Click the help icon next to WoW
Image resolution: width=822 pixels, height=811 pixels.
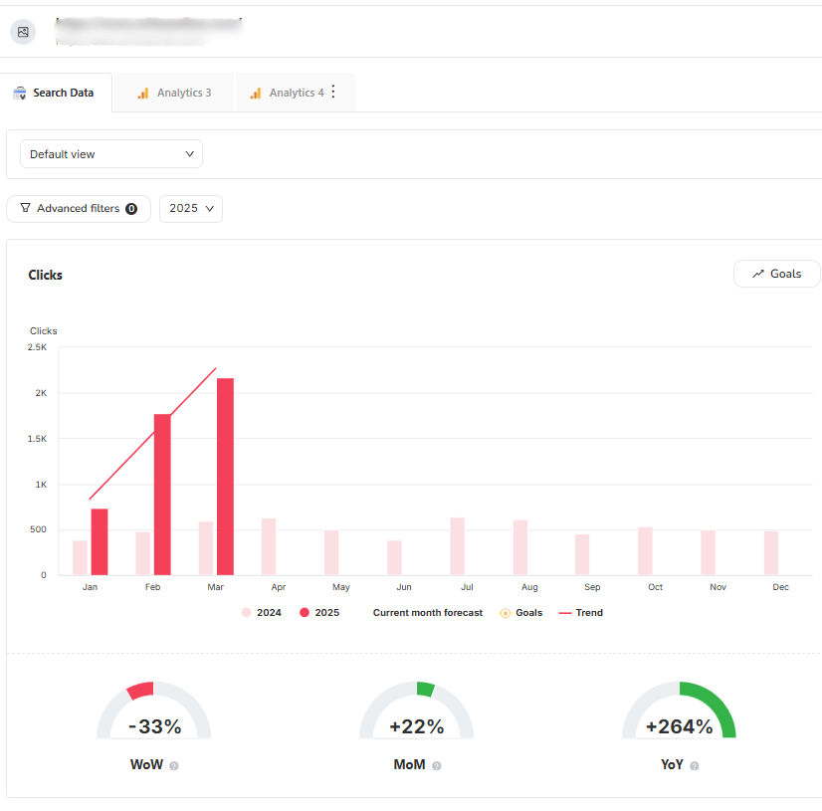(x=174, y=766)
